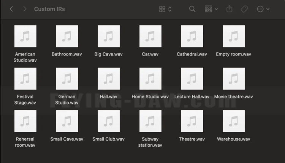Expand the More actions dropdown chevron
Image resolution: width=285 pixels, height=163 pixels.
(268, 9)
